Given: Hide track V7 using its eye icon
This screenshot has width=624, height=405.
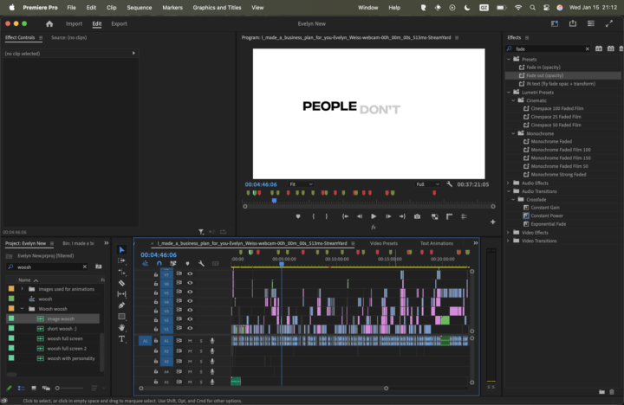Looking at the screenshot, I should pos(190,273).
